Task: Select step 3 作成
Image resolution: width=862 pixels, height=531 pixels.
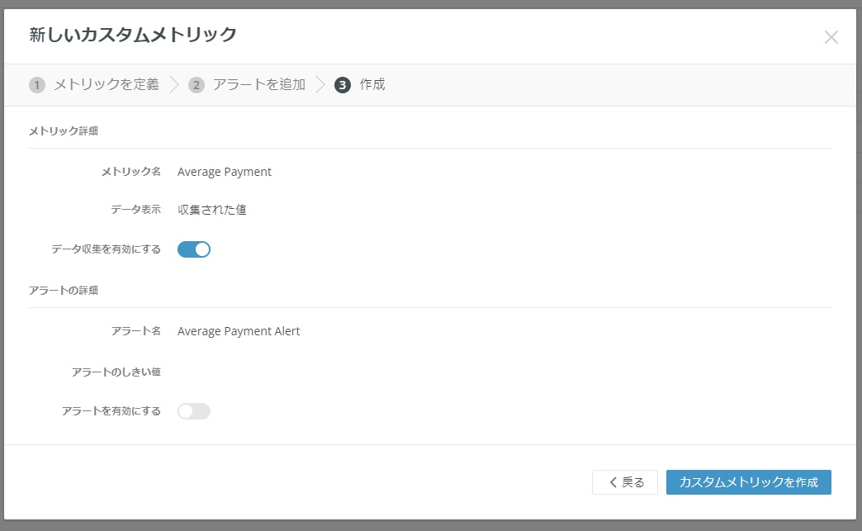Action: coord(360,85)
